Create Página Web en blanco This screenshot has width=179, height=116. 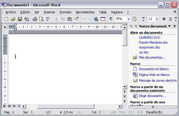154,75
